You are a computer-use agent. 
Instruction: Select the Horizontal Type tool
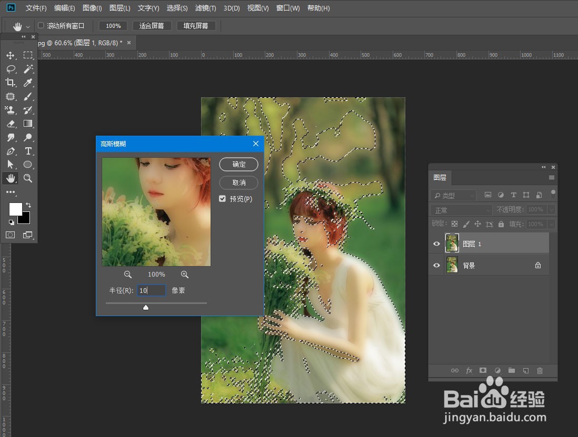28,151
